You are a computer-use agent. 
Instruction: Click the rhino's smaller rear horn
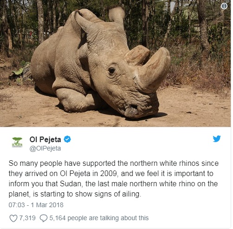click(x=137, y=55)
